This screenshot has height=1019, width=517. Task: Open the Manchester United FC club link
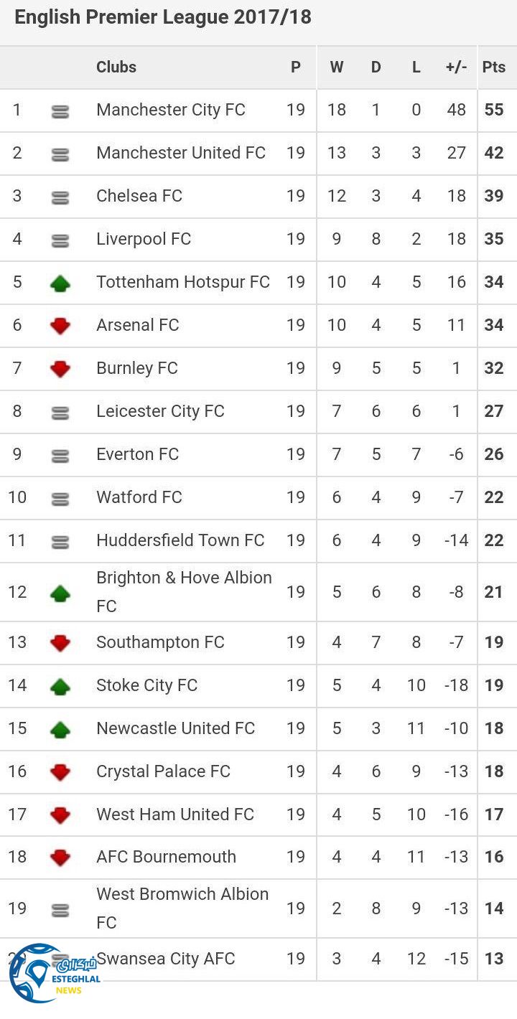[181, 153]
